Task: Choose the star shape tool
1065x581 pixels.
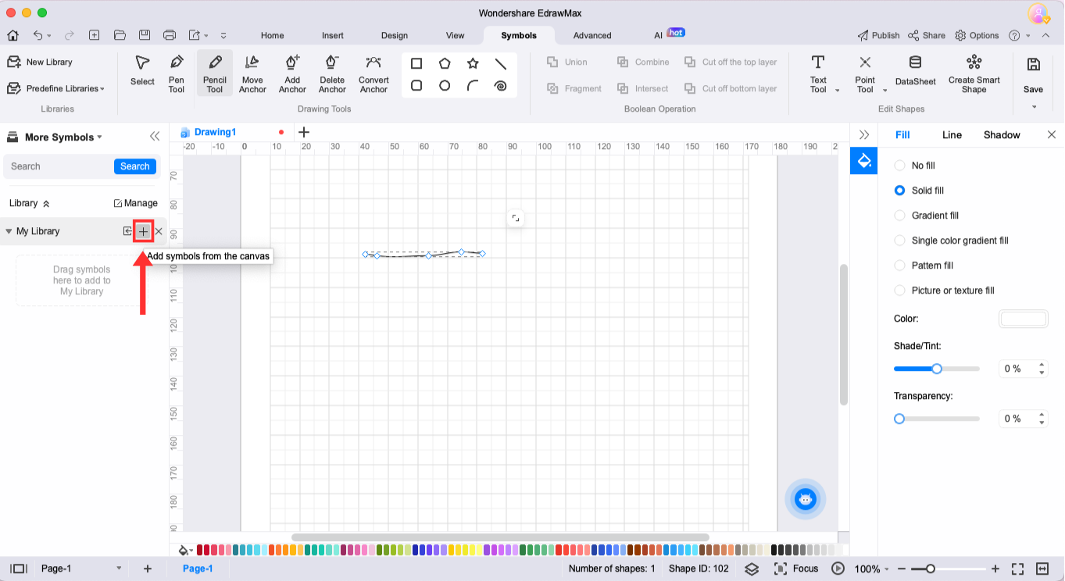Action: pos(473,64)
